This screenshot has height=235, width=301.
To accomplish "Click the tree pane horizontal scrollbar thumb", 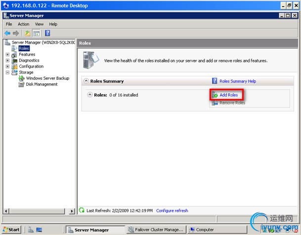I will [x=37, y=211].
